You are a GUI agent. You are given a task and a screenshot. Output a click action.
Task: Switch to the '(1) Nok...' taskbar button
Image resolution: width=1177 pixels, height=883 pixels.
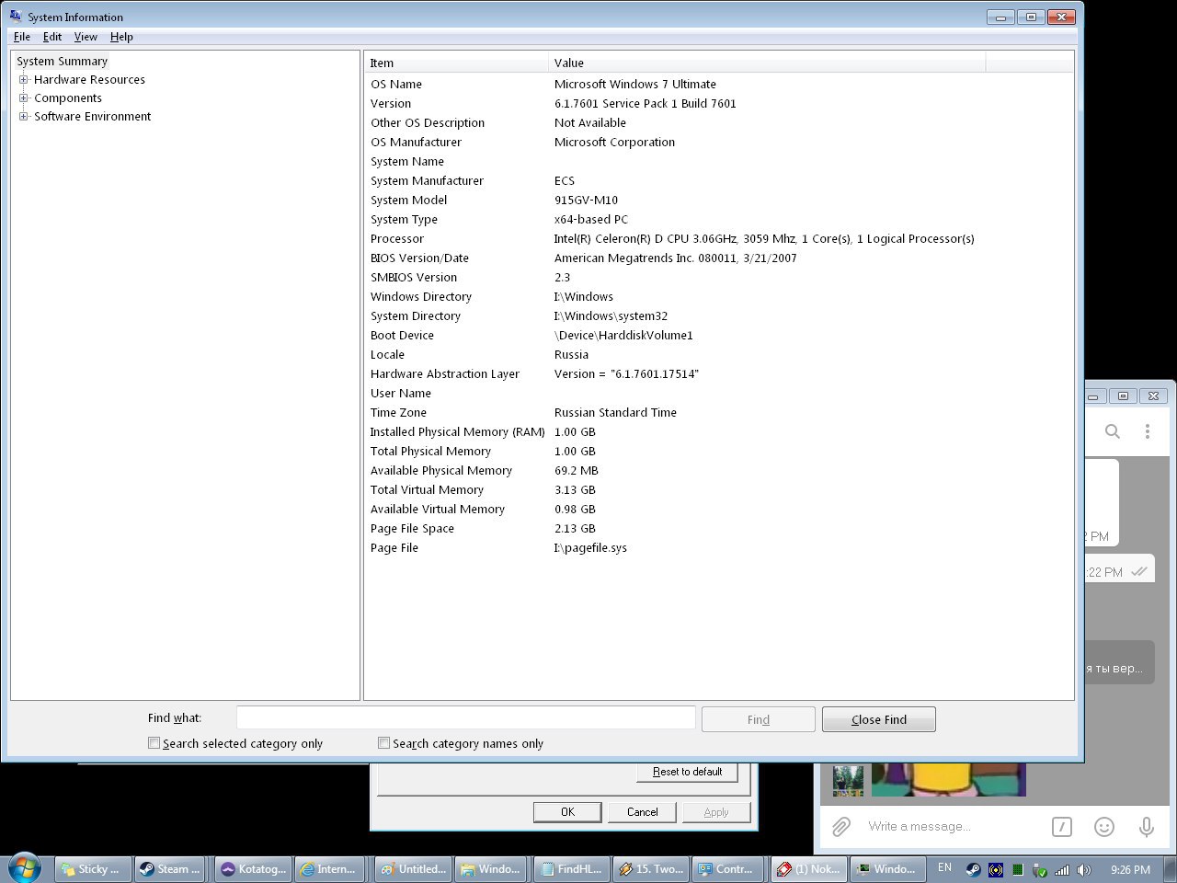809,868
